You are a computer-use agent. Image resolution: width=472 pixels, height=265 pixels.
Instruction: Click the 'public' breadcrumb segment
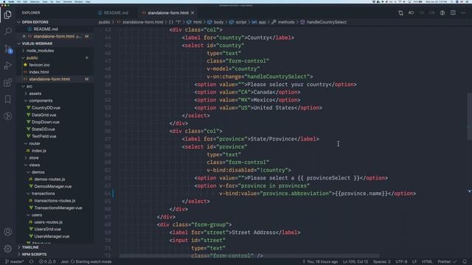[104, 22]
